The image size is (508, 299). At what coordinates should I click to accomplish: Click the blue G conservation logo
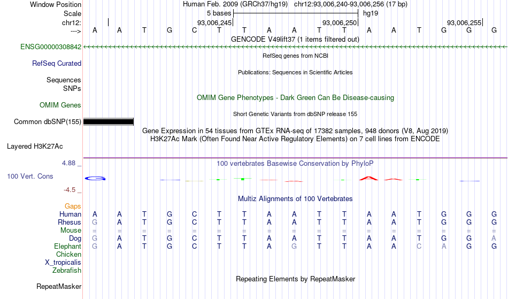(95, 178)
